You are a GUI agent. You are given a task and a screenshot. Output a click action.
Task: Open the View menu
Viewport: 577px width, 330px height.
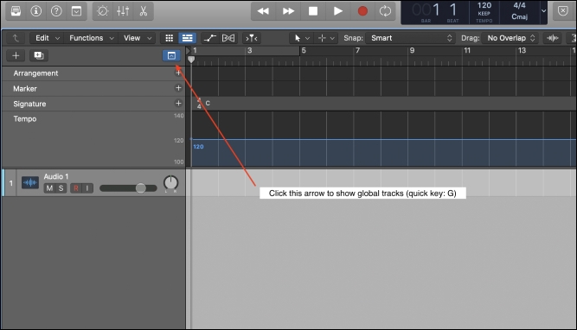pyautogui.click(x=138, y=38)
